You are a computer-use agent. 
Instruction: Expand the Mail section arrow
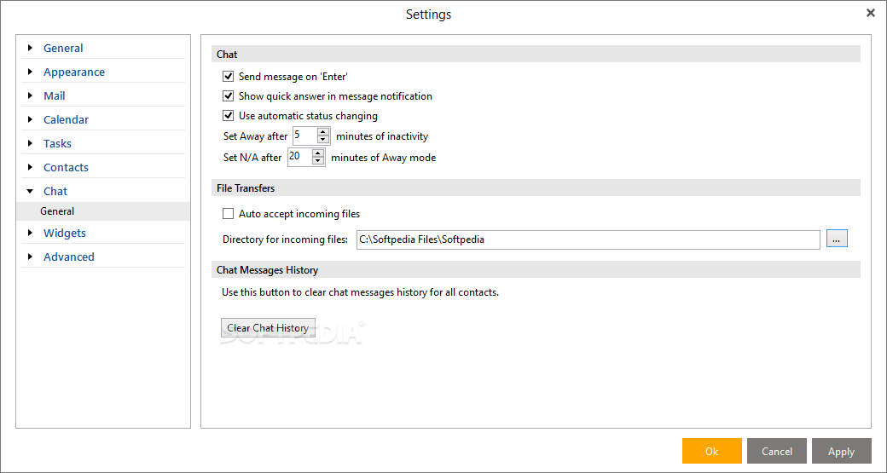pos(30,95)
